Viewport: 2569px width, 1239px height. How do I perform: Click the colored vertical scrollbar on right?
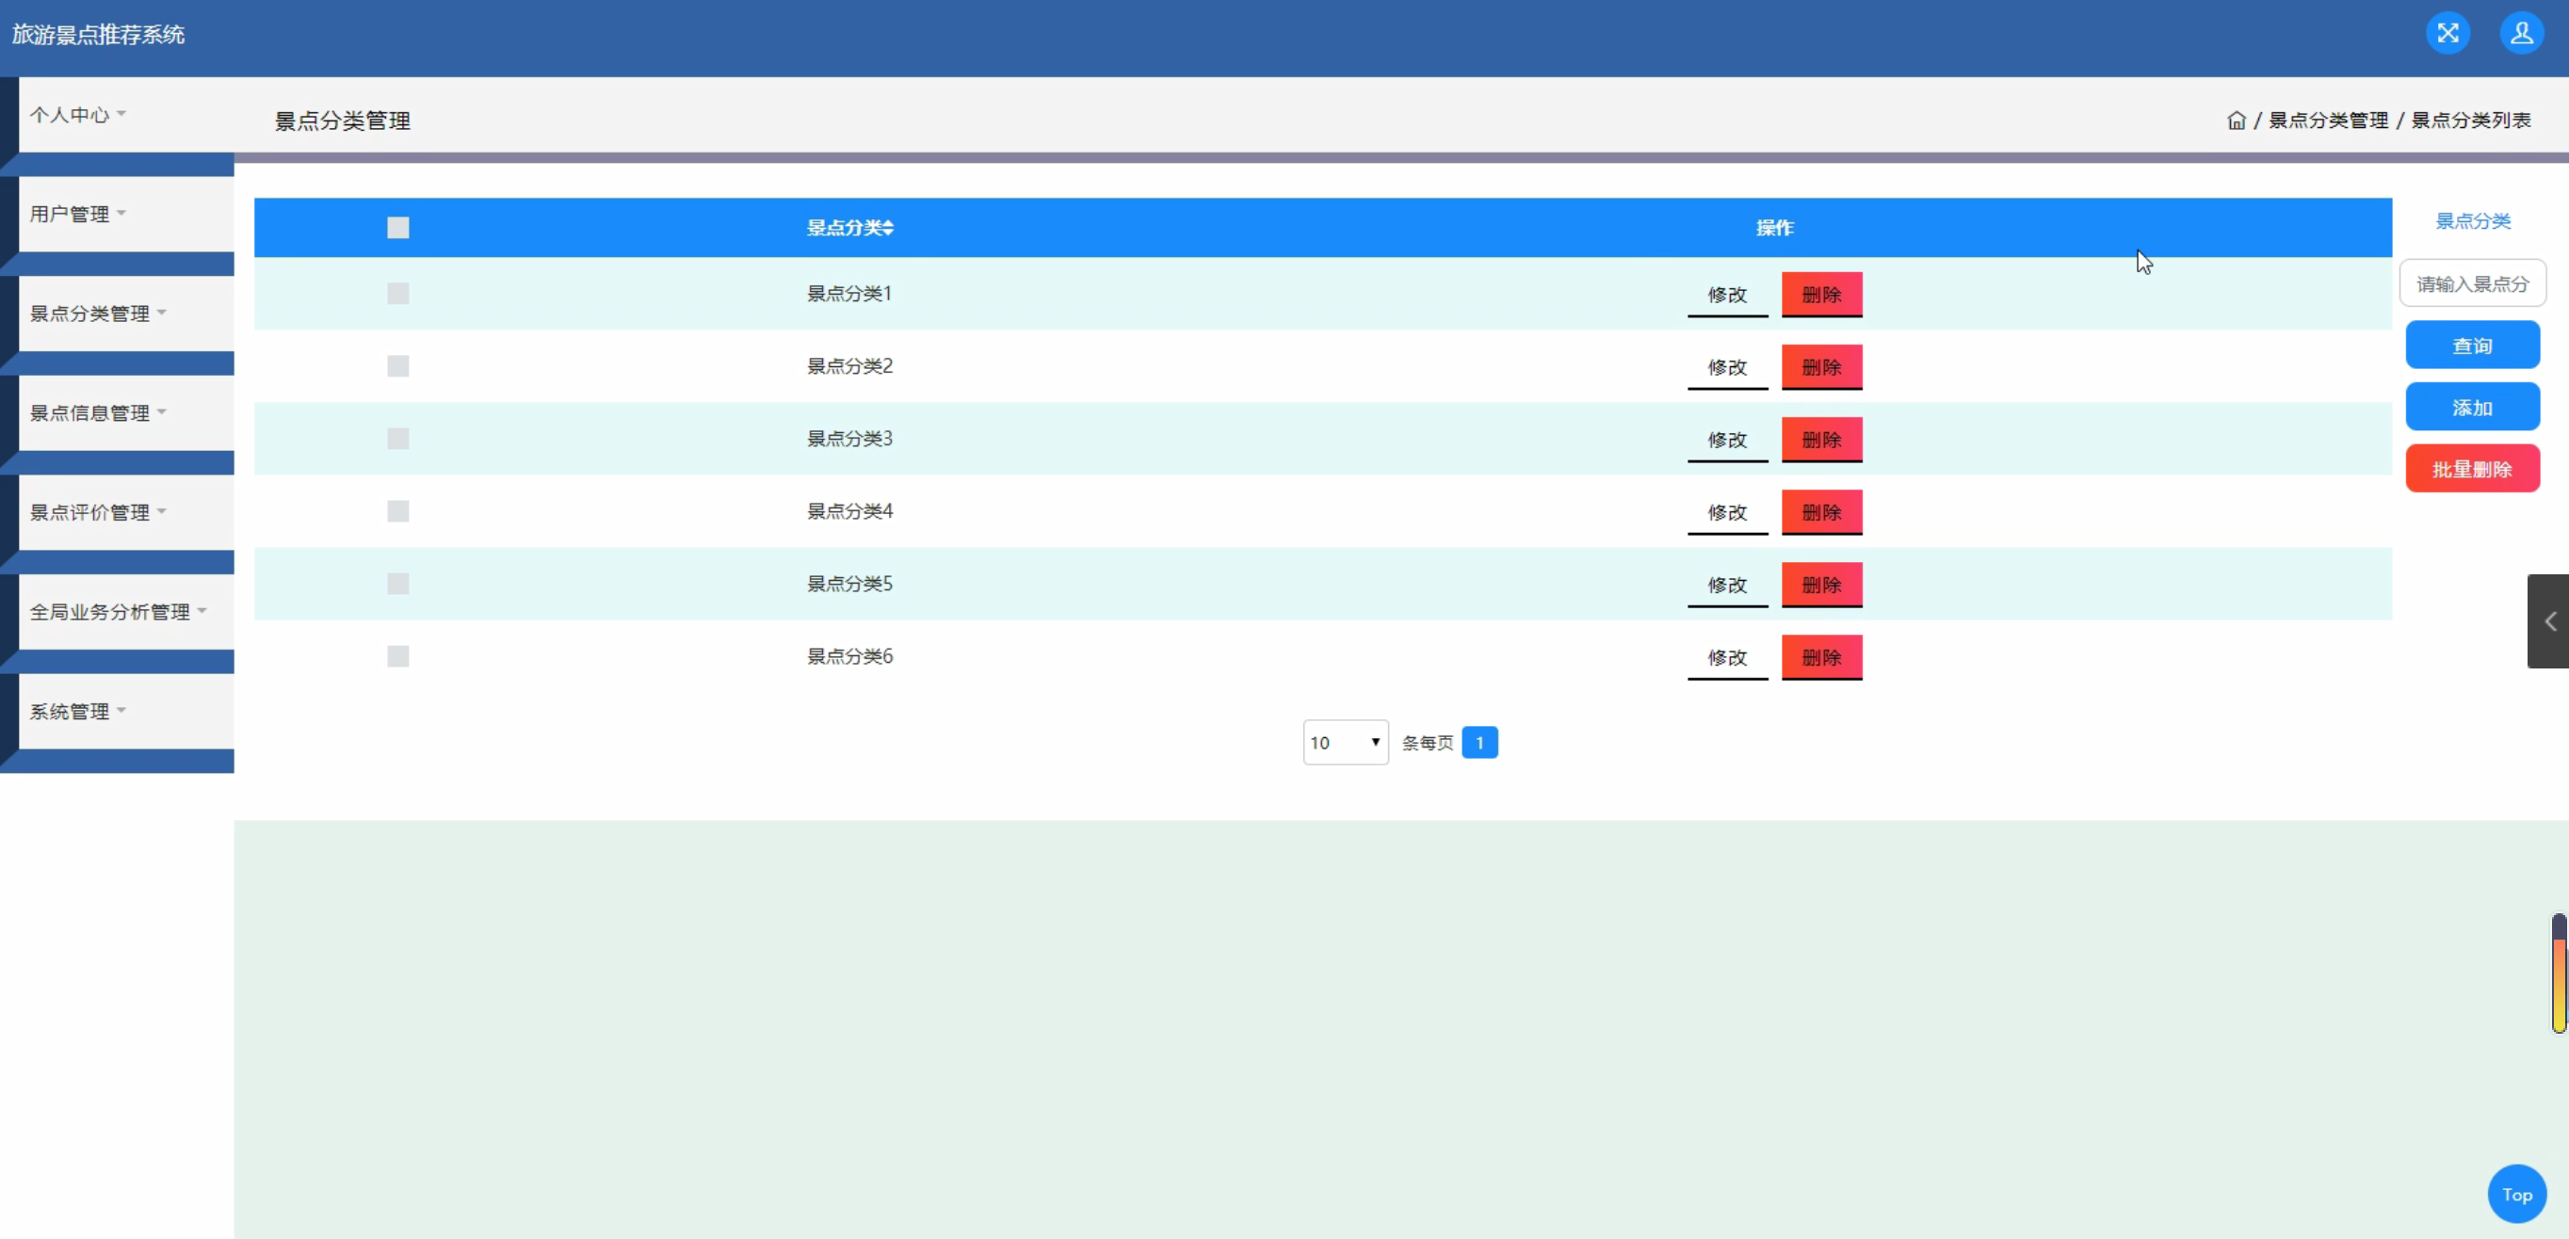(2558, 973)
